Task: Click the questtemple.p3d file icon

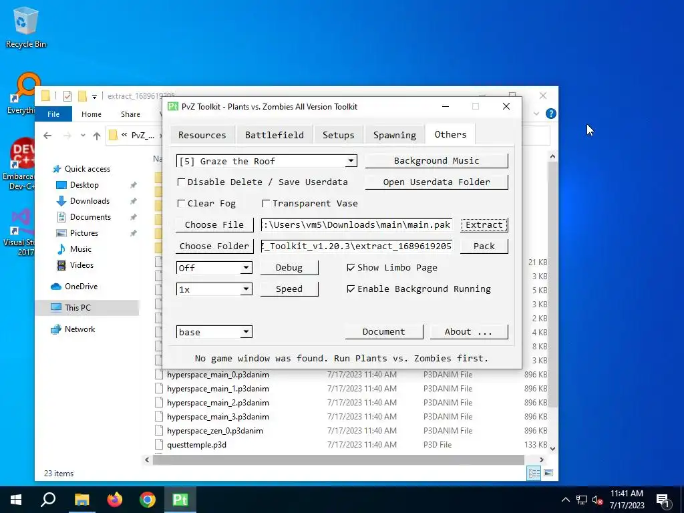Action: coord(159,445)
